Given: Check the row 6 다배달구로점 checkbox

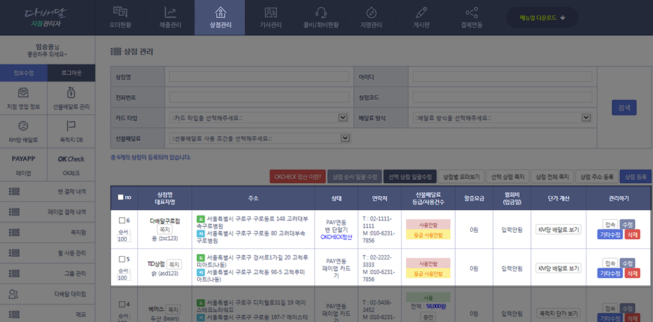Looking at the screenshot, I should (122, 220).
